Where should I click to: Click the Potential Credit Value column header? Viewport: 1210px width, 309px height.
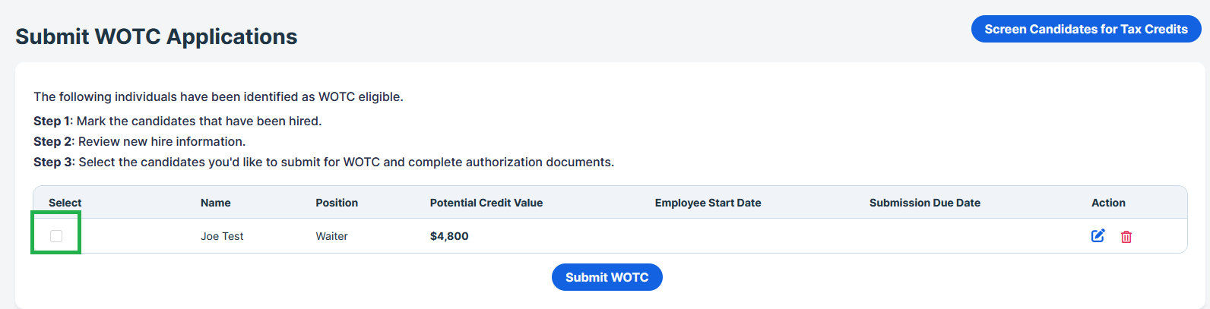486,203
